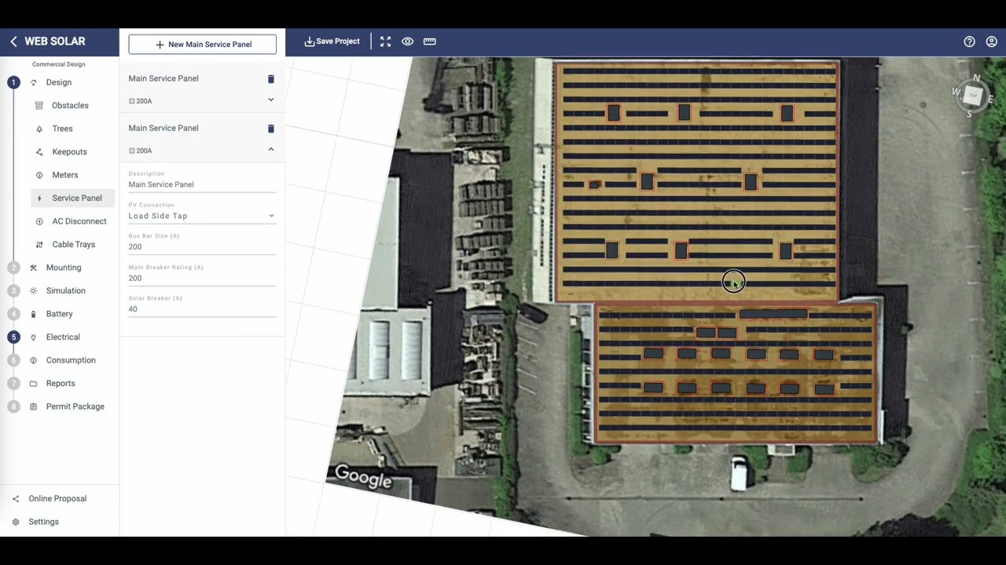Click the Reports folder icon

33,383
